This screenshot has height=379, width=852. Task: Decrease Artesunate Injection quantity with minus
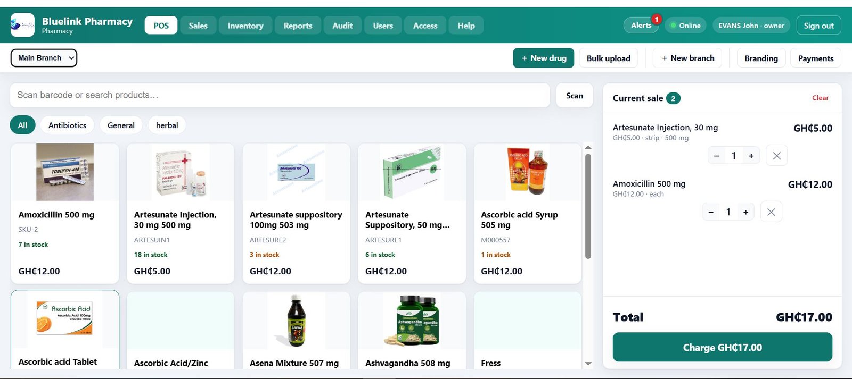(716, 156)
